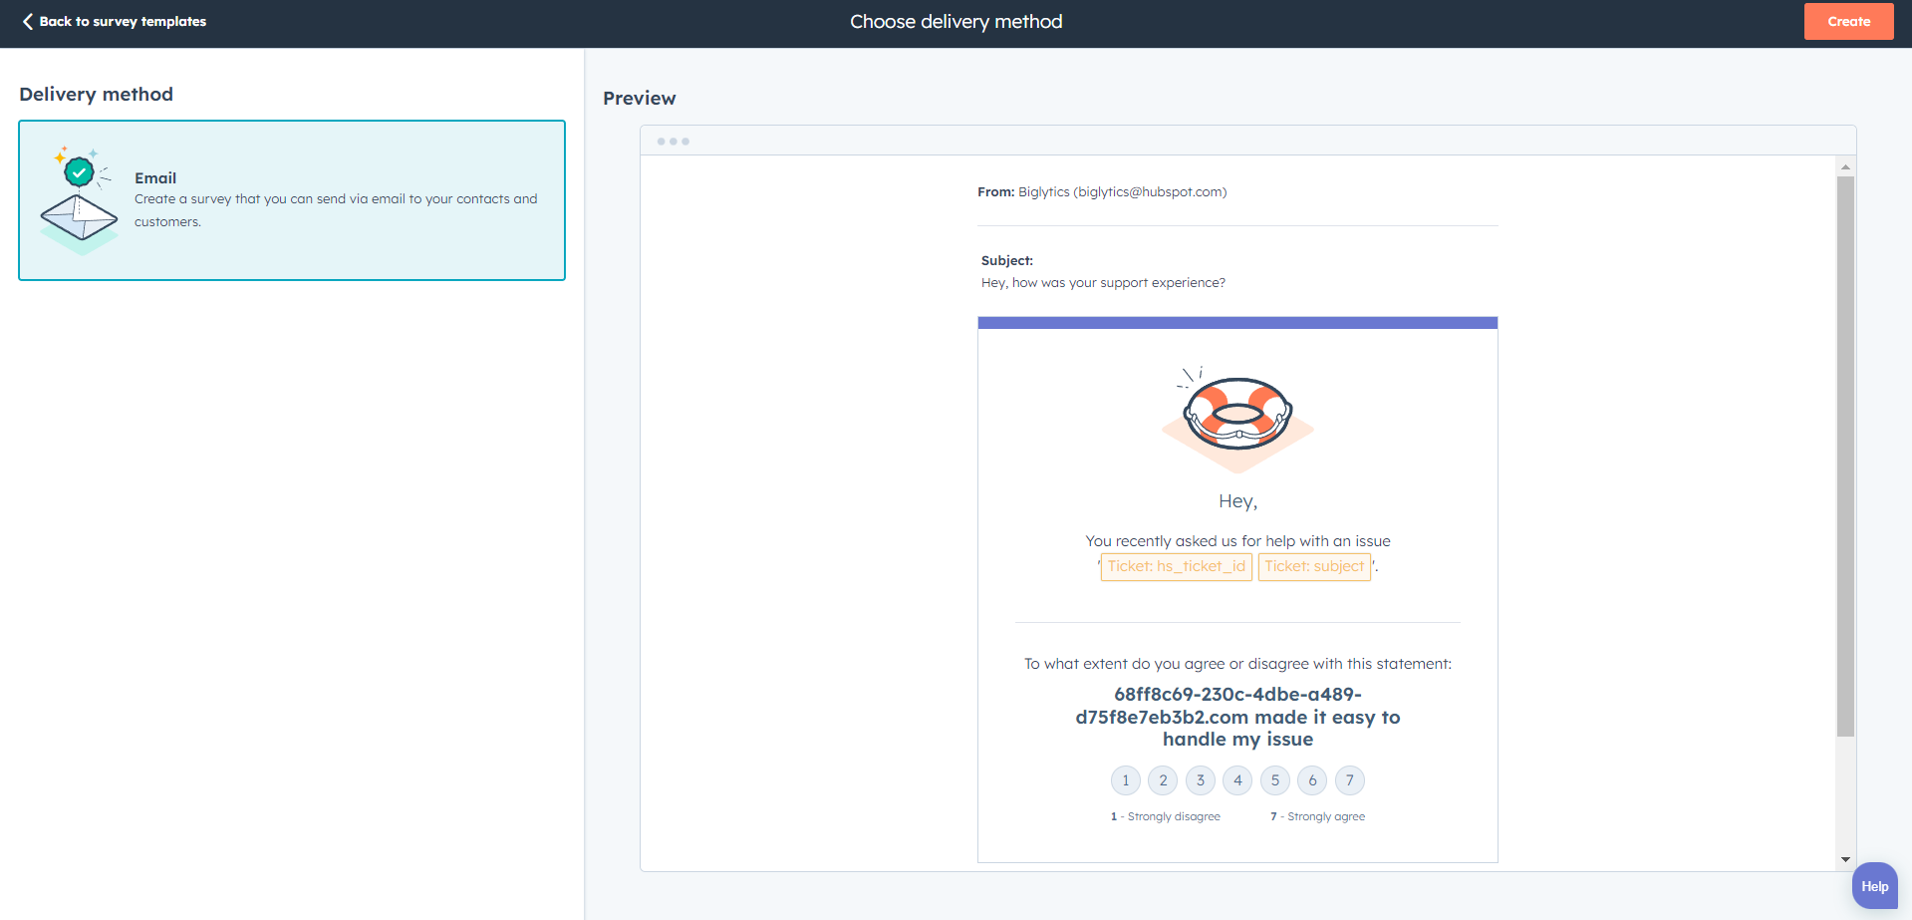Click the Choose delivery method title

coord(956,21)
